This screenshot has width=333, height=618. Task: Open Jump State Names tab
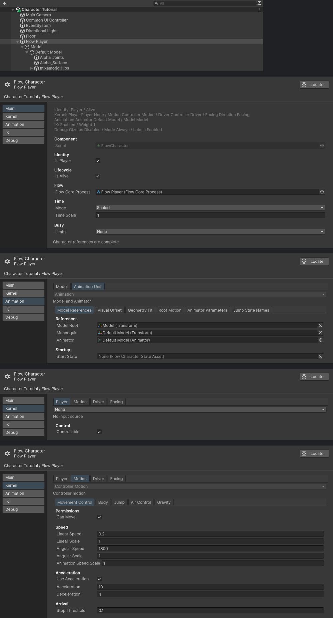click(251, 310)
